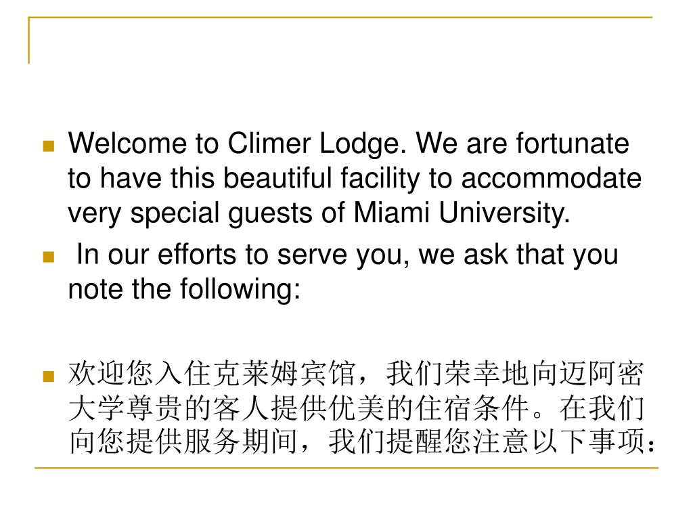Click the Chinese text '大学尊贵的客人'

coord(169,408)
